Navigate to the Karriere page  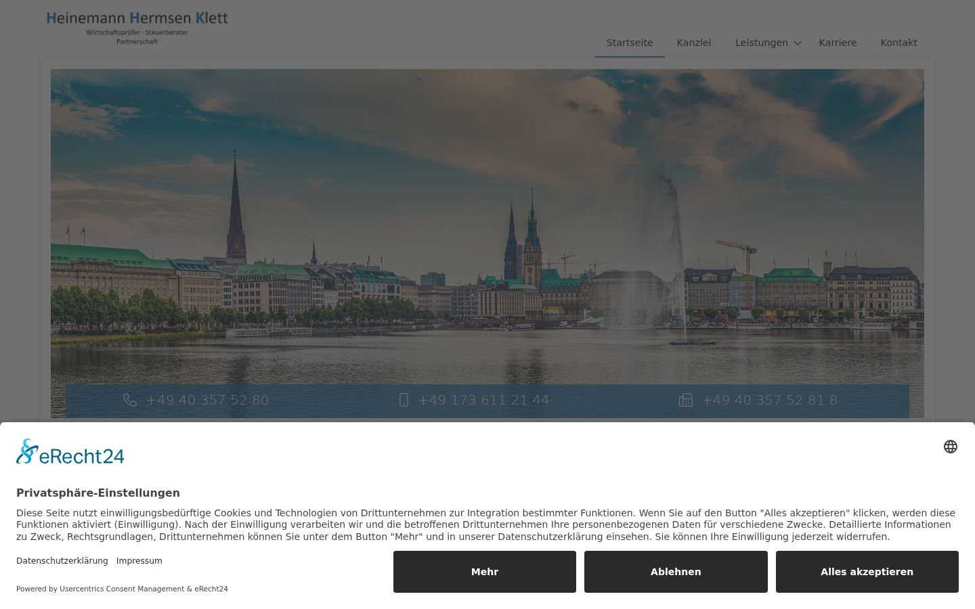point(838,43)
